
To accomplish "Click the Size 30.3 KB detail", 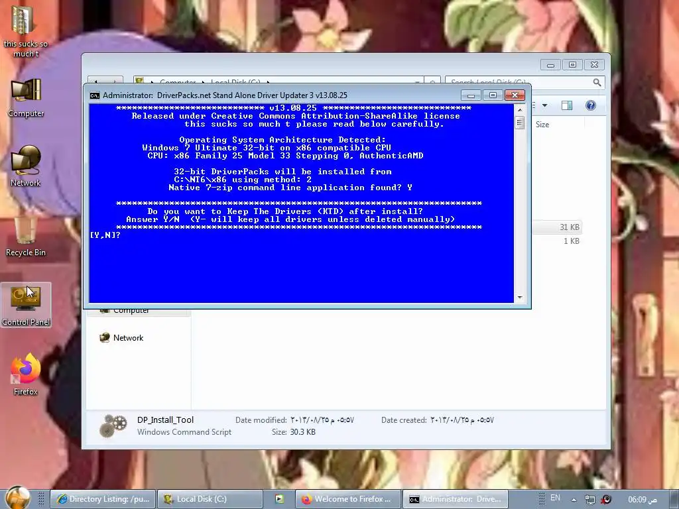I will click(x=294, y=432).
